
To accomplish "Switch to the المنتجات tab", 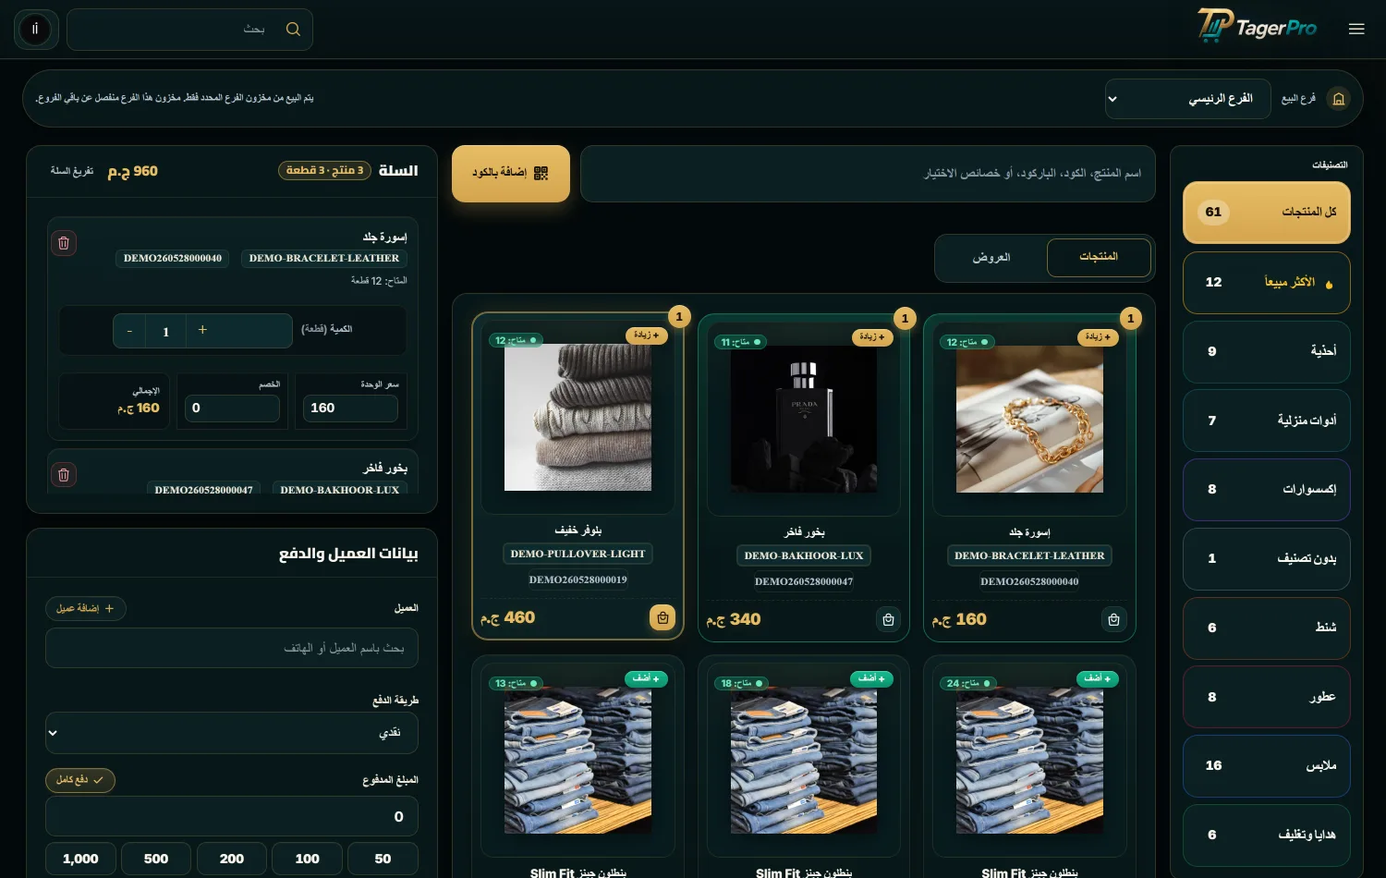I will pyautogui.click(x=1099, y=257).
